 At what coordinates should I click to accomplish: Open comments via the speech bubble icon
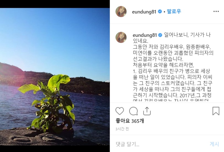click(x=133, y=111)
